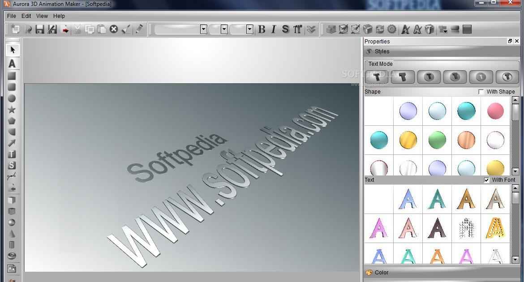This screenshot has width=524, height=282.
Task: Toggle Bold text formatting
Action: click(x=262, y=30)
